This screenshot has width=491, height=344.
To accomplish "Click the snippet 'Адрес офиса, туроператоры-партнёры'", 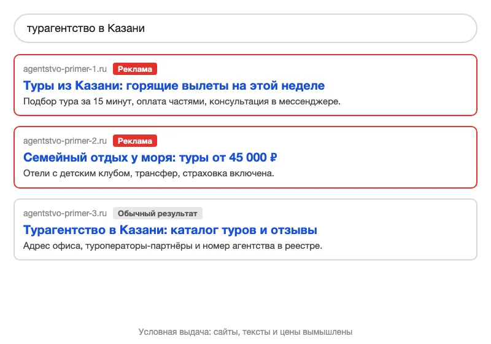I will (x=172, y=246).
